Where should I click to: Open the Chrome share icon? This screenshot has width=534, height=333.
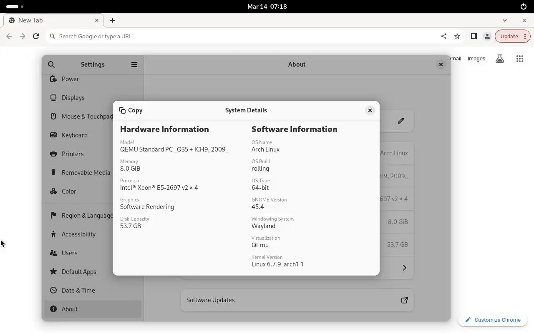coord(444,36)
